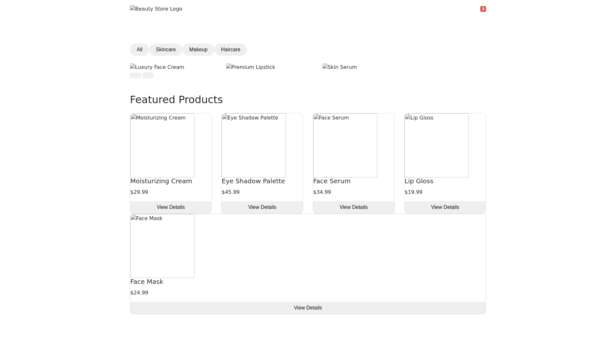Image resolution: width=616 pixels, height=346 pixels.
Task: Click the Luxury Face Cream banner image
Action: coord(157,67)
